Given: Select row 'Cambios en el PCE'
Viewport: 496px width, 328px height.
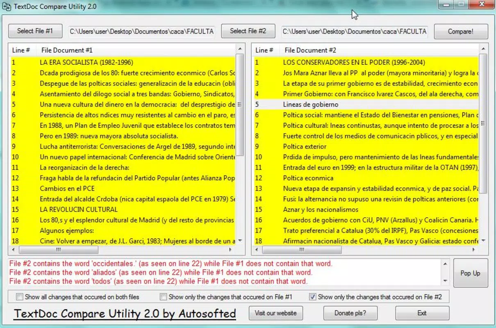Looking at the screenshot, I should click(x=123, y=189).
